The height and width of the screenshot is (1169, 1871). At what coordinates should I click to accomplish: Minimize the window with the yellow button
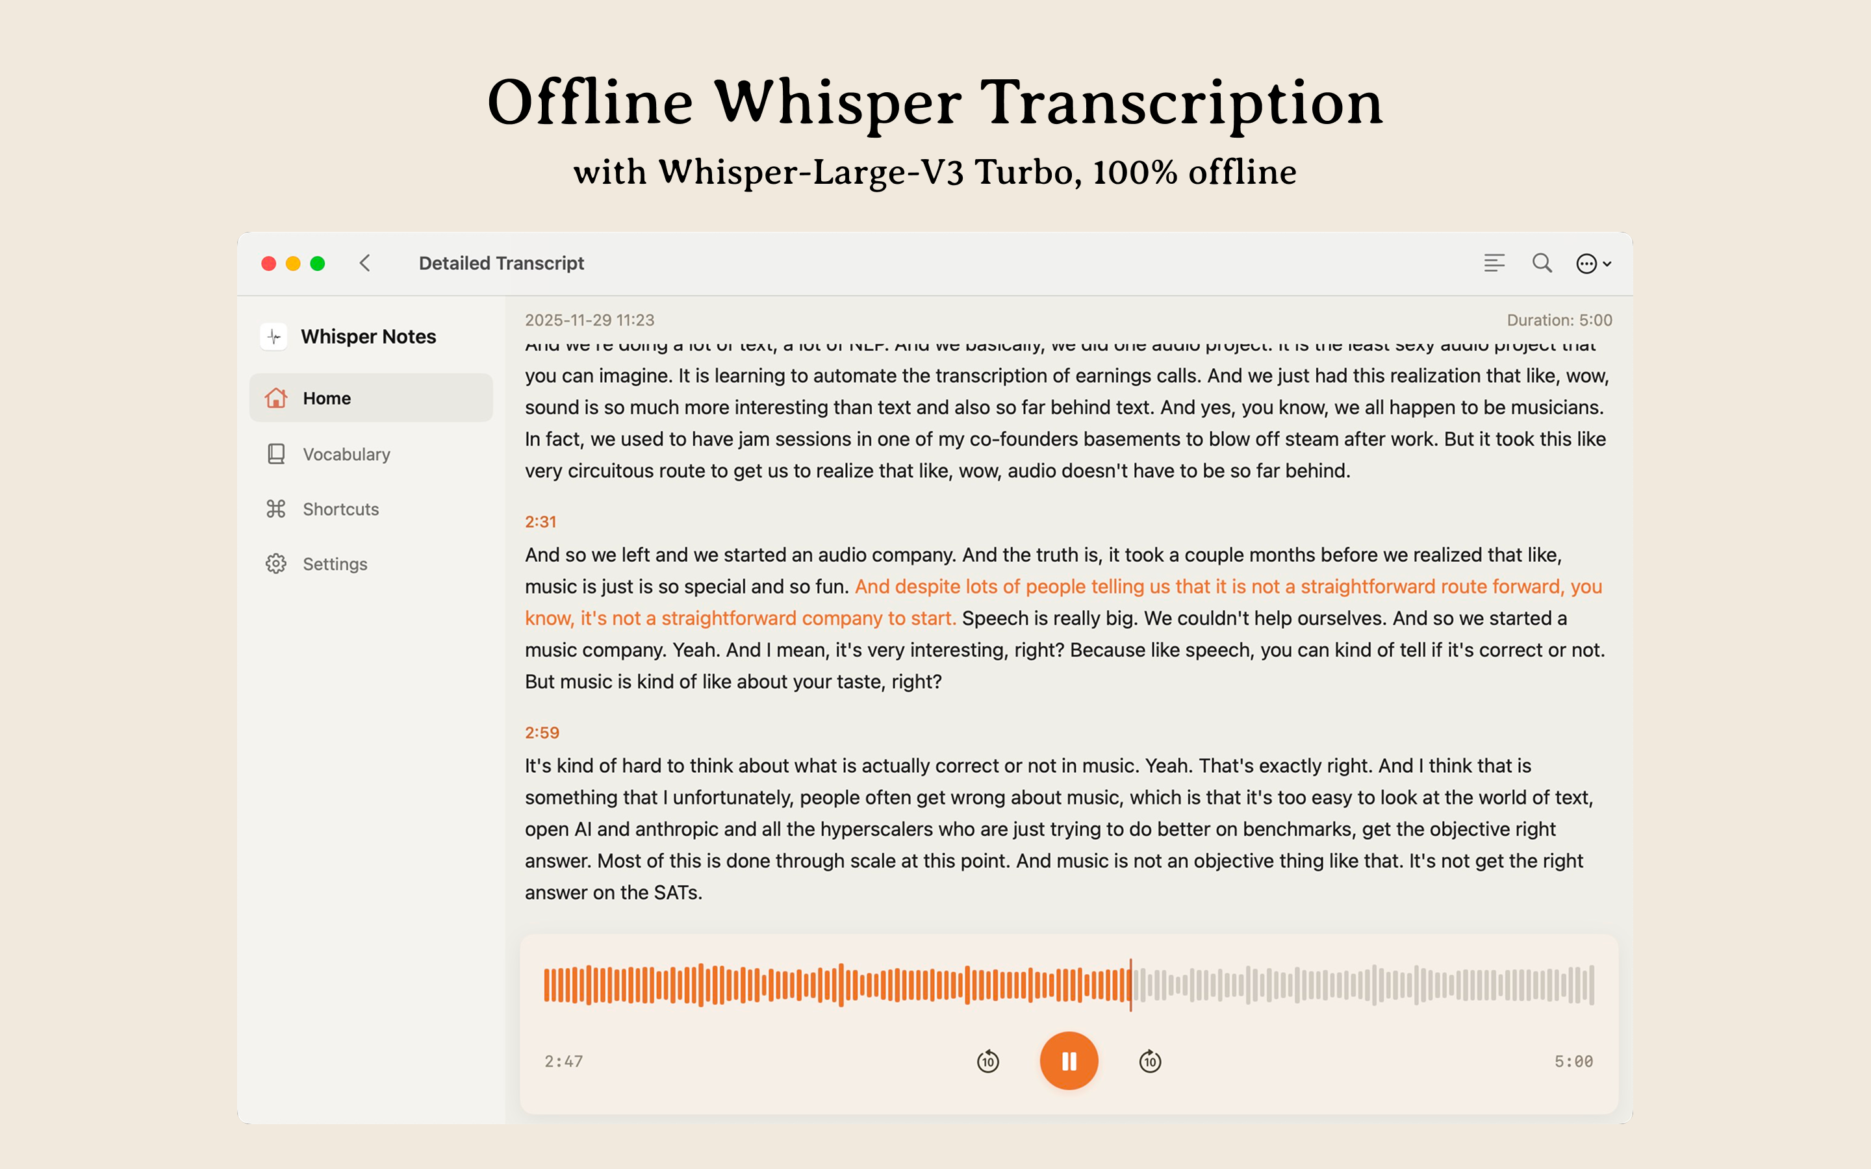[x=293, y=264]
